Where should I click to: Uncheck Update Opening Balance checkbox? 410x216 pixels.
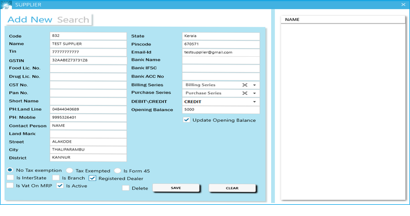coord(187,120)
